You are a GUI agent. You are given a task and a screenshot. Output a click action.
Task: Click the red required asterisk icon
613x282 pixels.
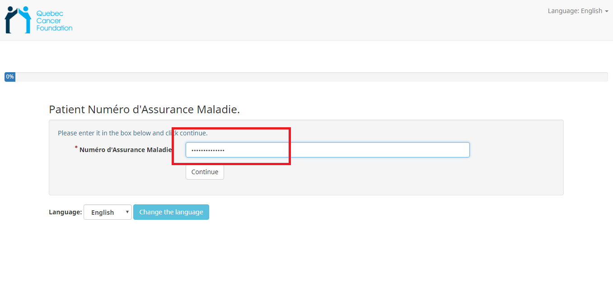click(x=76, y=148)
